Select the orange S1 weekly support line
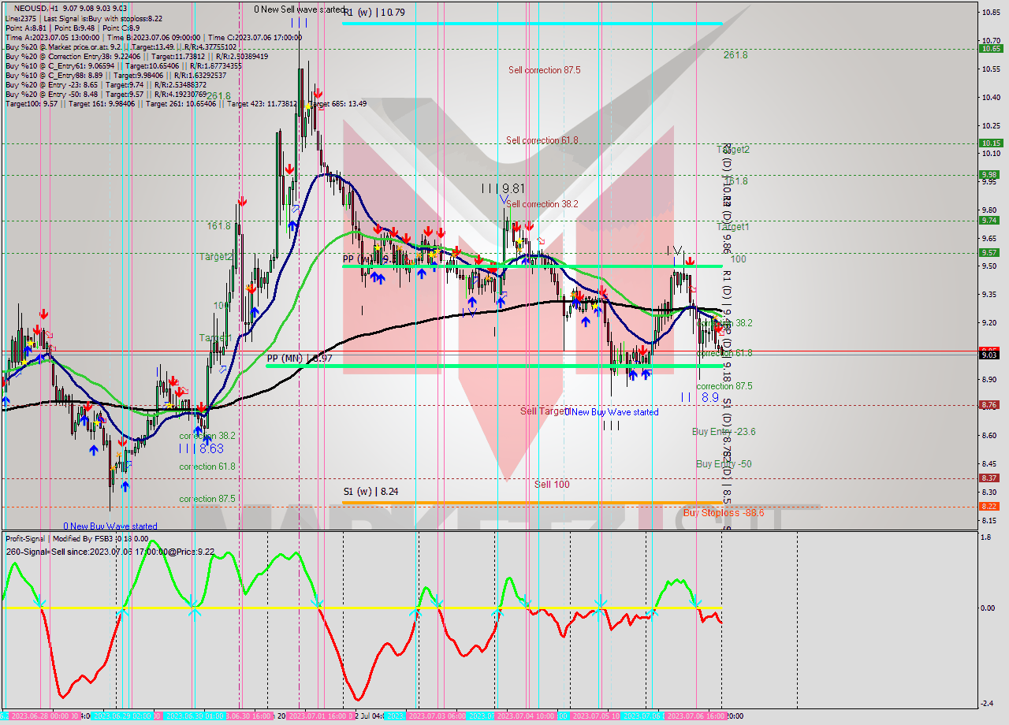The image size is (1009, 725). point(532,502)
